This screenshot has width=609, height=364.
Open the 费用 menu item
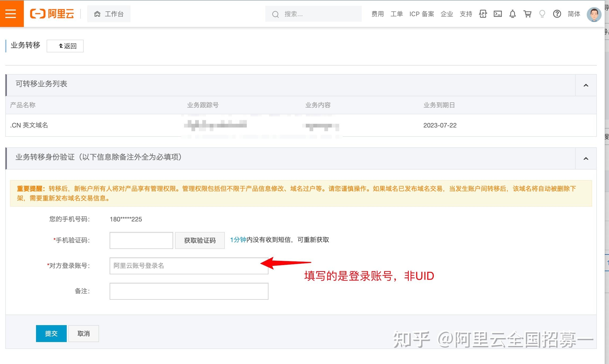click(x=377, y=14)
